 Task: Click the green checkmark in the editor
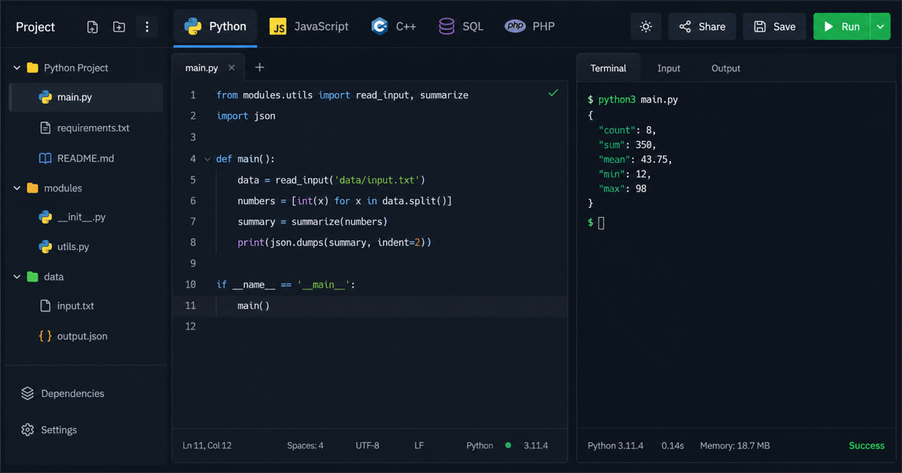tap(553, 93)
